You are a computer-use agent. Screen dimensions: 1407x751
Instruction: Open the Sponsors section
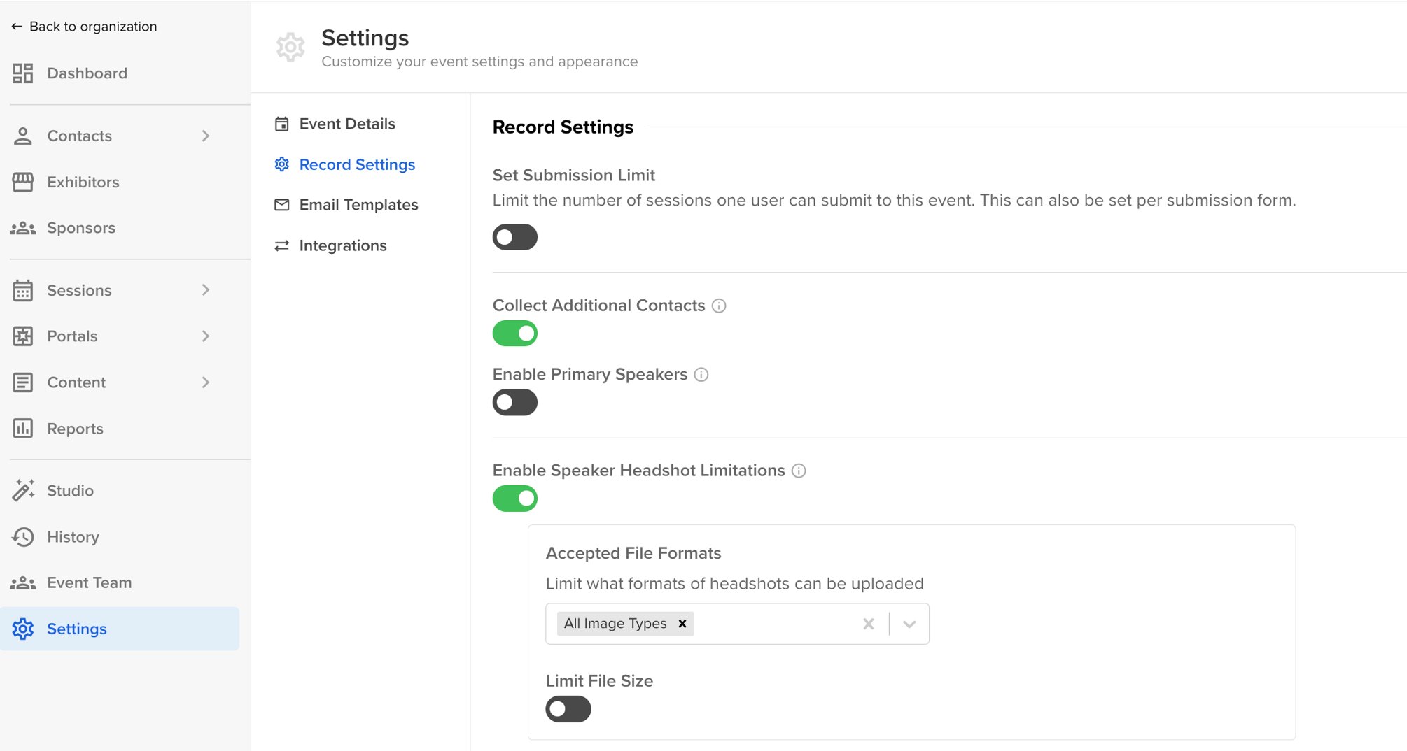tap(81, 227)
